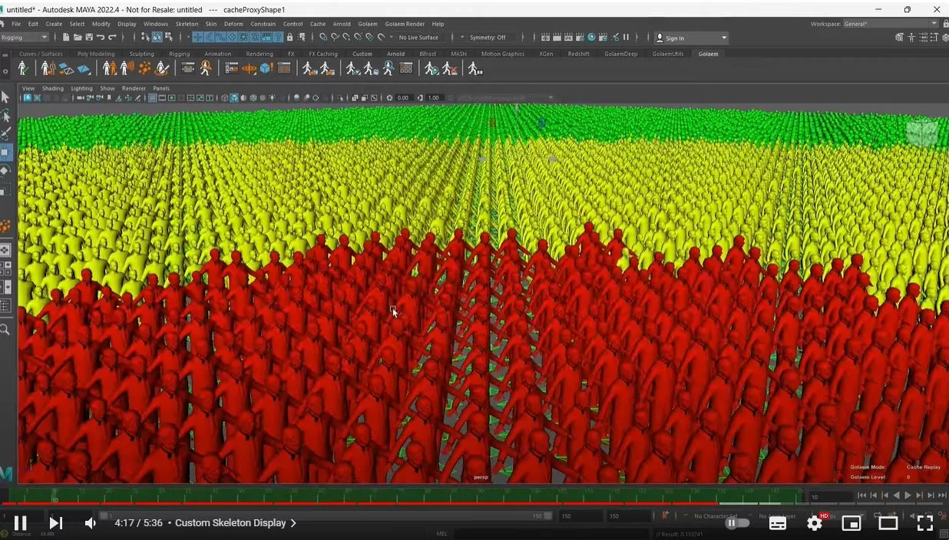Open the Golaem Render menu
This screenshot has height=540, width=949.
click(404, 24)
